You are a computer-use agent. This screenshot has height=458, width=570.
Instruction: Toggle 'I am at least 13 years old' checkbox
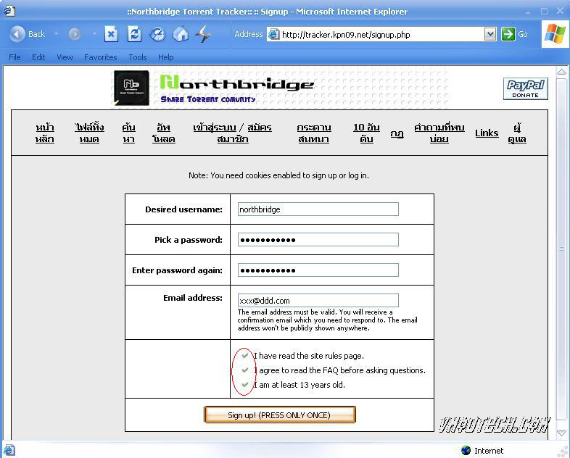click(245, 384)
